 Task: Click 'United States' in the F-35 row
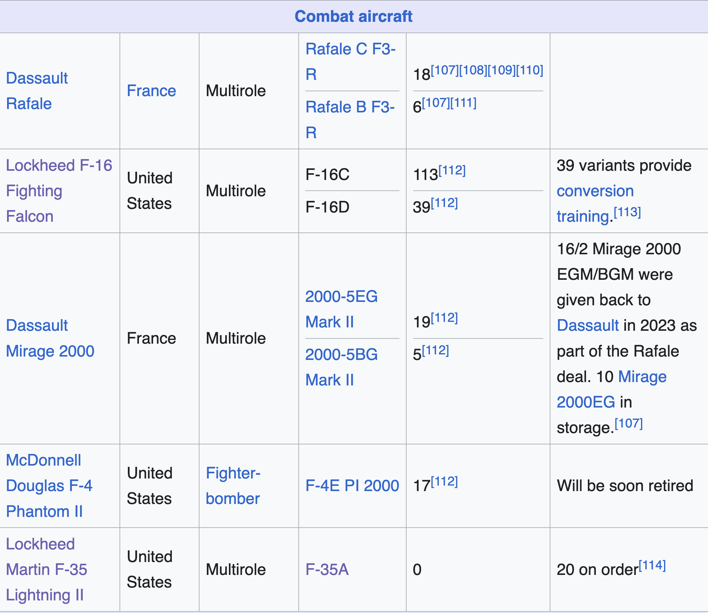coord(150,570)
